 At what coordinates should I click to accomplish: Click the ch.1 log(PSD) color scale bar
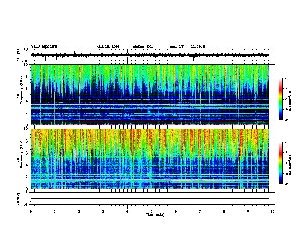click(x=281, y=99)
